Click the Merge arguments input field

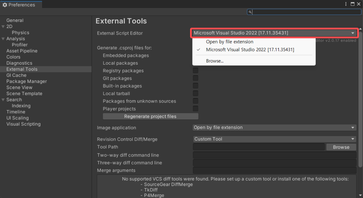tap(275, 170)
